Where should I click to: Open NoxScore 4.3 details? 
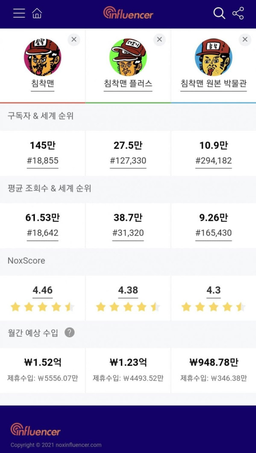[214, 290]
